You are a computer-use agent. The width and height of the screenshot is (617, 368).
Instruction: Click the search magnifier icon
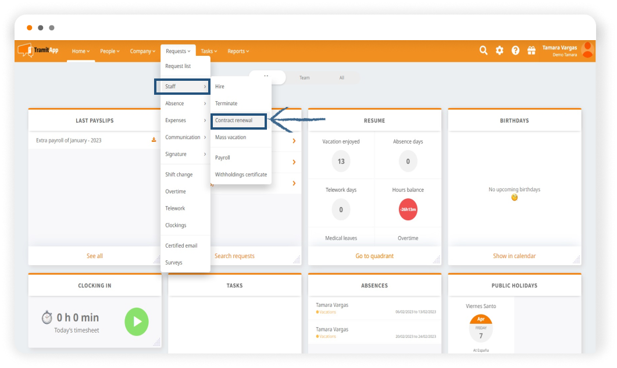coord(483,51)
